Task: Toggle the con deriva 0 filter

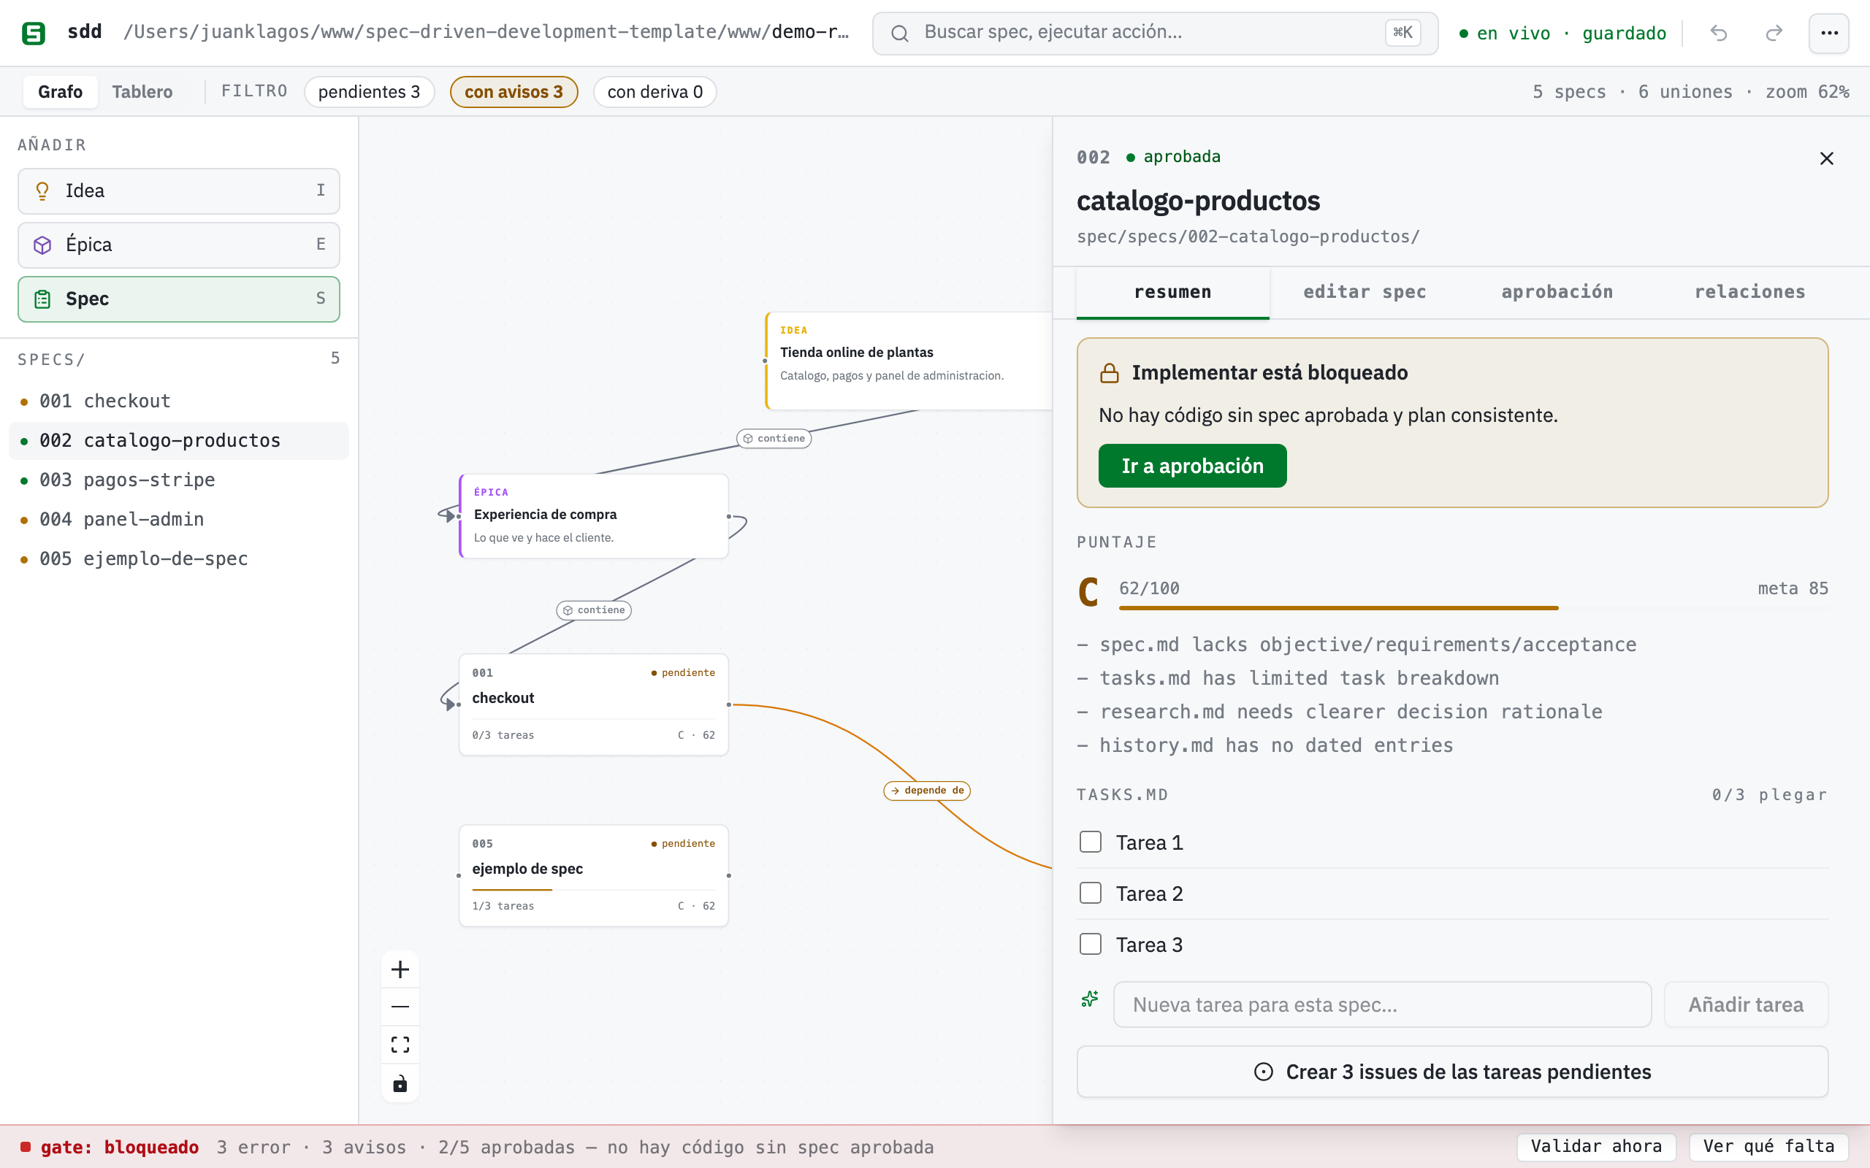Action: pos(654,92)
